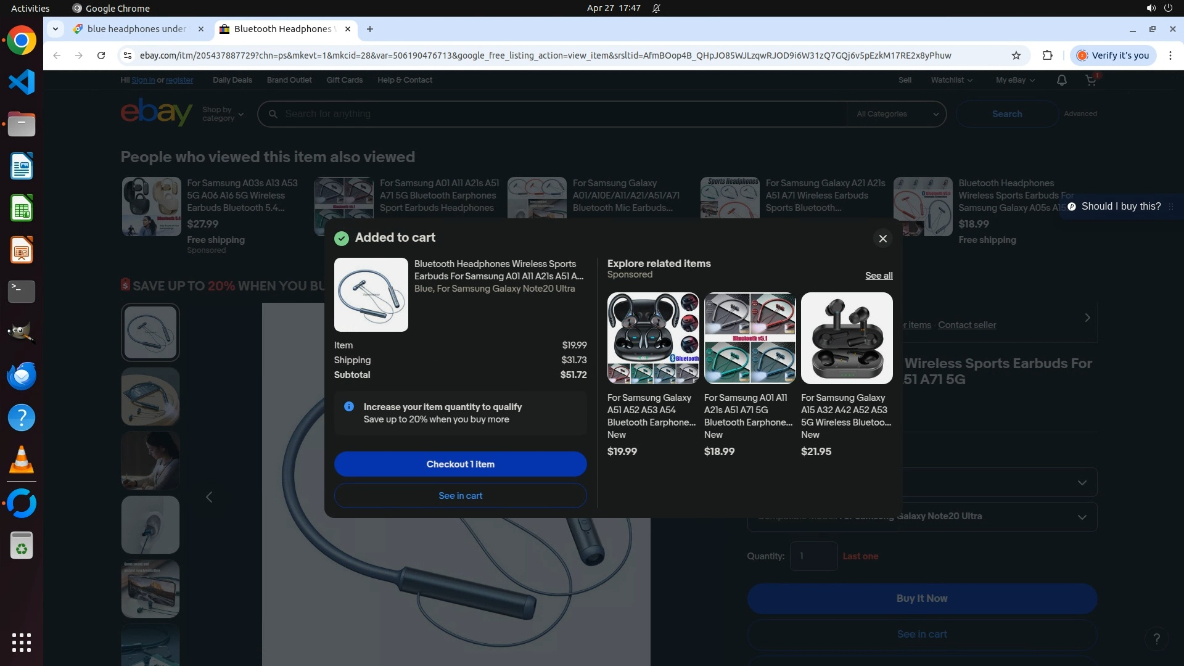Expand the My eBay dropdown
The image size is (1184, 666).
click(x=1014, y=80)
